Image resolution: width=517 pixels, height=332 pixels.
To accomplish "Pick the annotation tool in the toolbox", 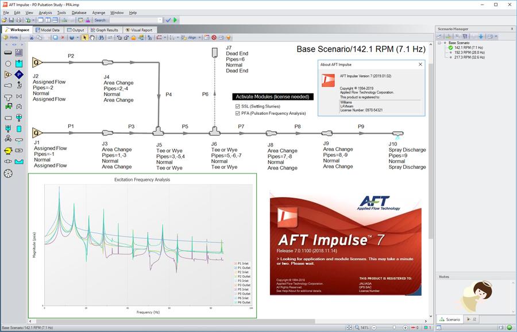I will [19, 52].
